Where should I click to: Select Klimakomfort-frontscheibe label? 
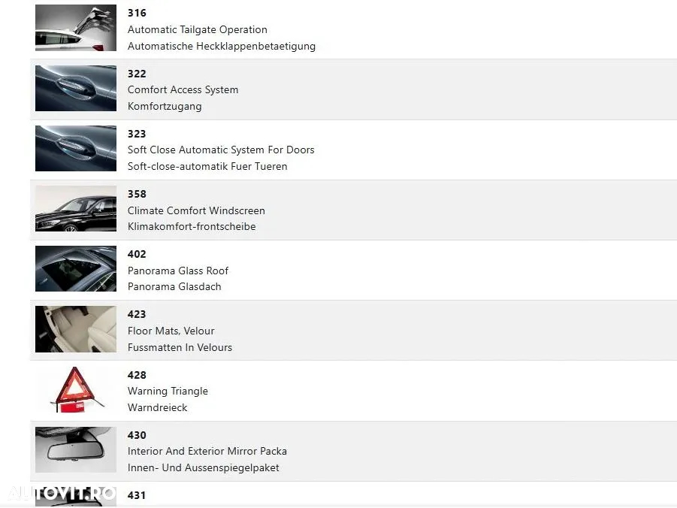pos(192,226)
